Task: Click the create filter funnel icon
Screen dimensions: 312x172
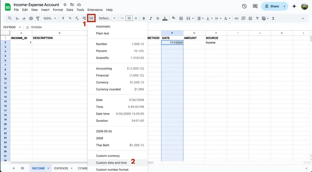Action: click(x=257, y=18)
